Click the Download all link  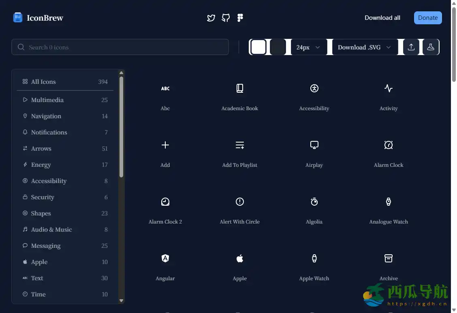pyautogui.click(x=382, y=18)
